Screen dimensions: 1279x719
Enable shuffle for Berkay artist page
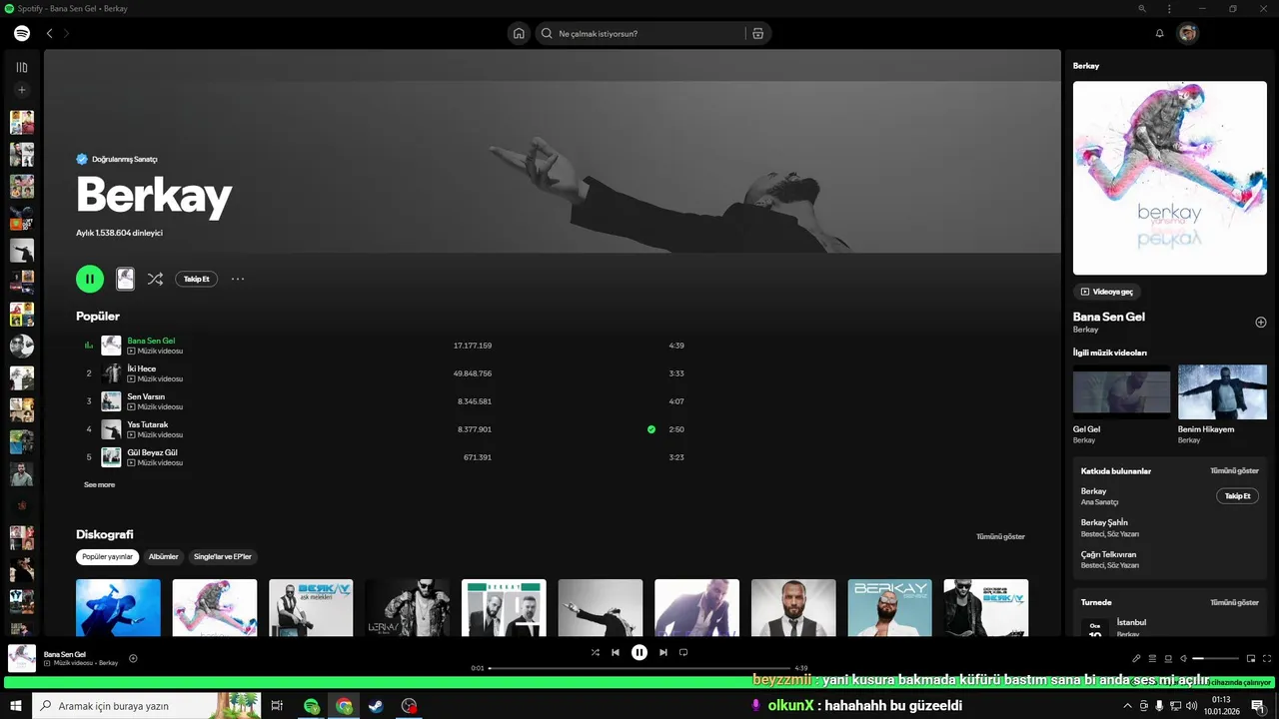tap(155, 279)
